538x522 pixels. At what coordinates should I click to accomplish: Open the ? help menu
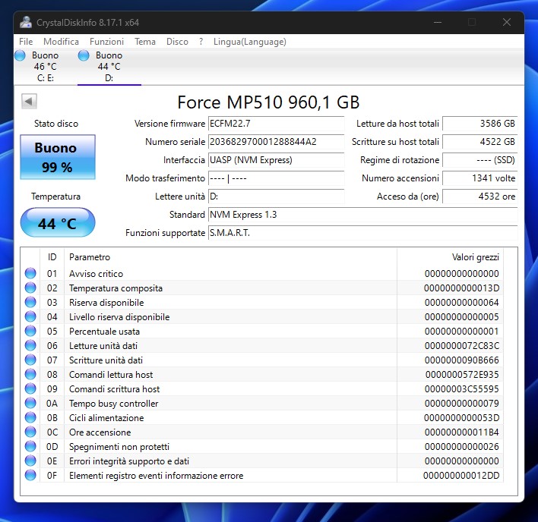pyautogui.click(x=201, y=42)
